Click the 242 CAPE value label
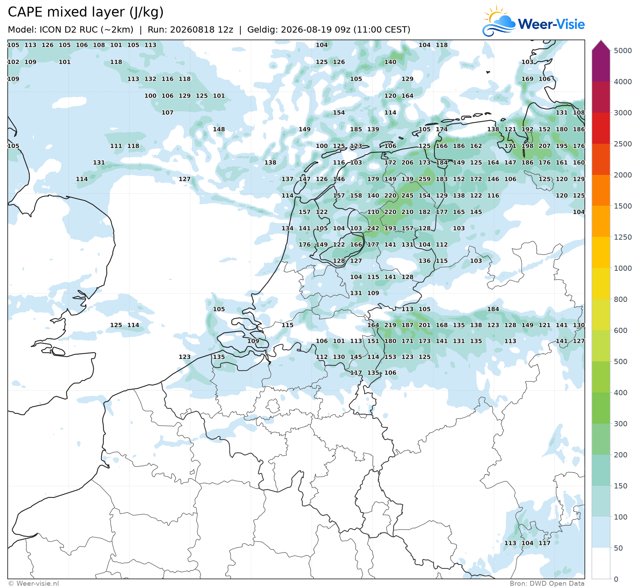The height and width of the screenshot is (588, 638). [373, 228]
